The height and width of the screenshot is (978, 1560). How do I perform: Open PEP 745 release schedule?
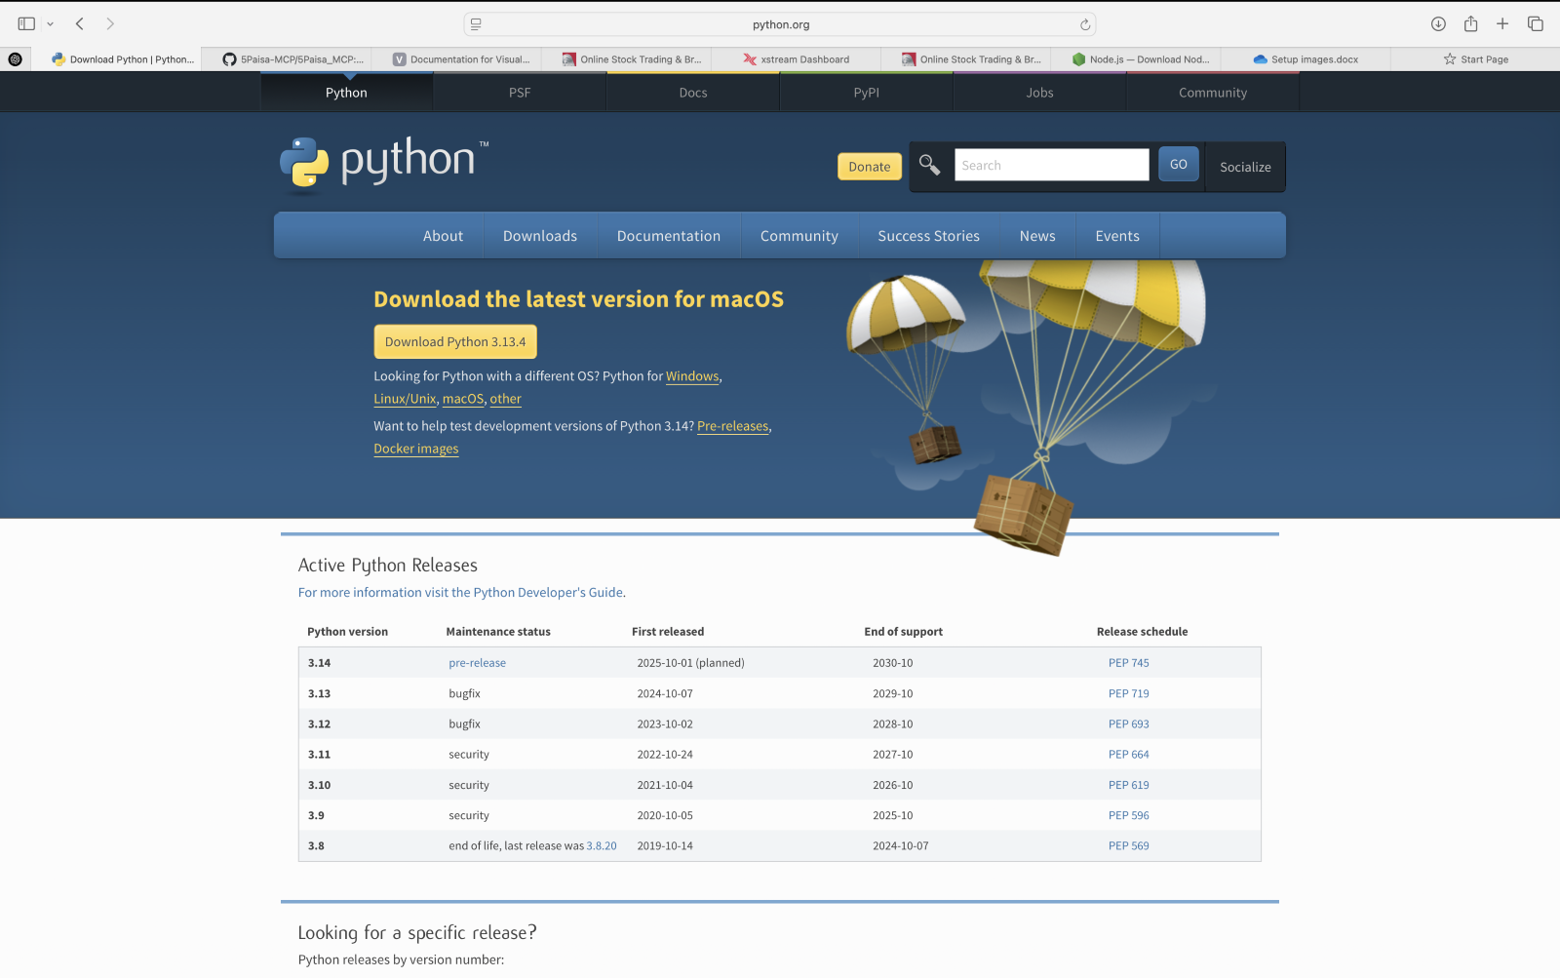(x=1129, y=663)
